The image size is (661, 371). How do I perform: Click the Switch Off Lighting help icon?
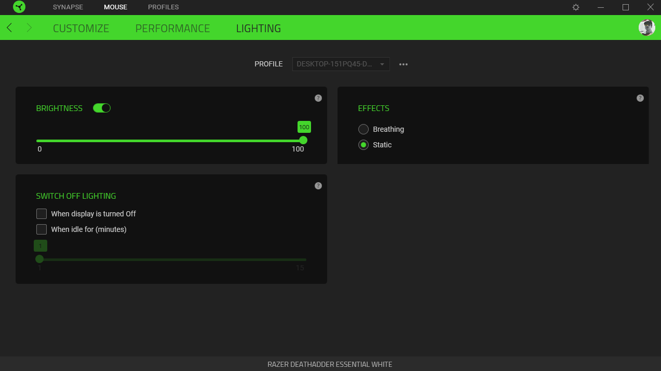coord(318,186)
